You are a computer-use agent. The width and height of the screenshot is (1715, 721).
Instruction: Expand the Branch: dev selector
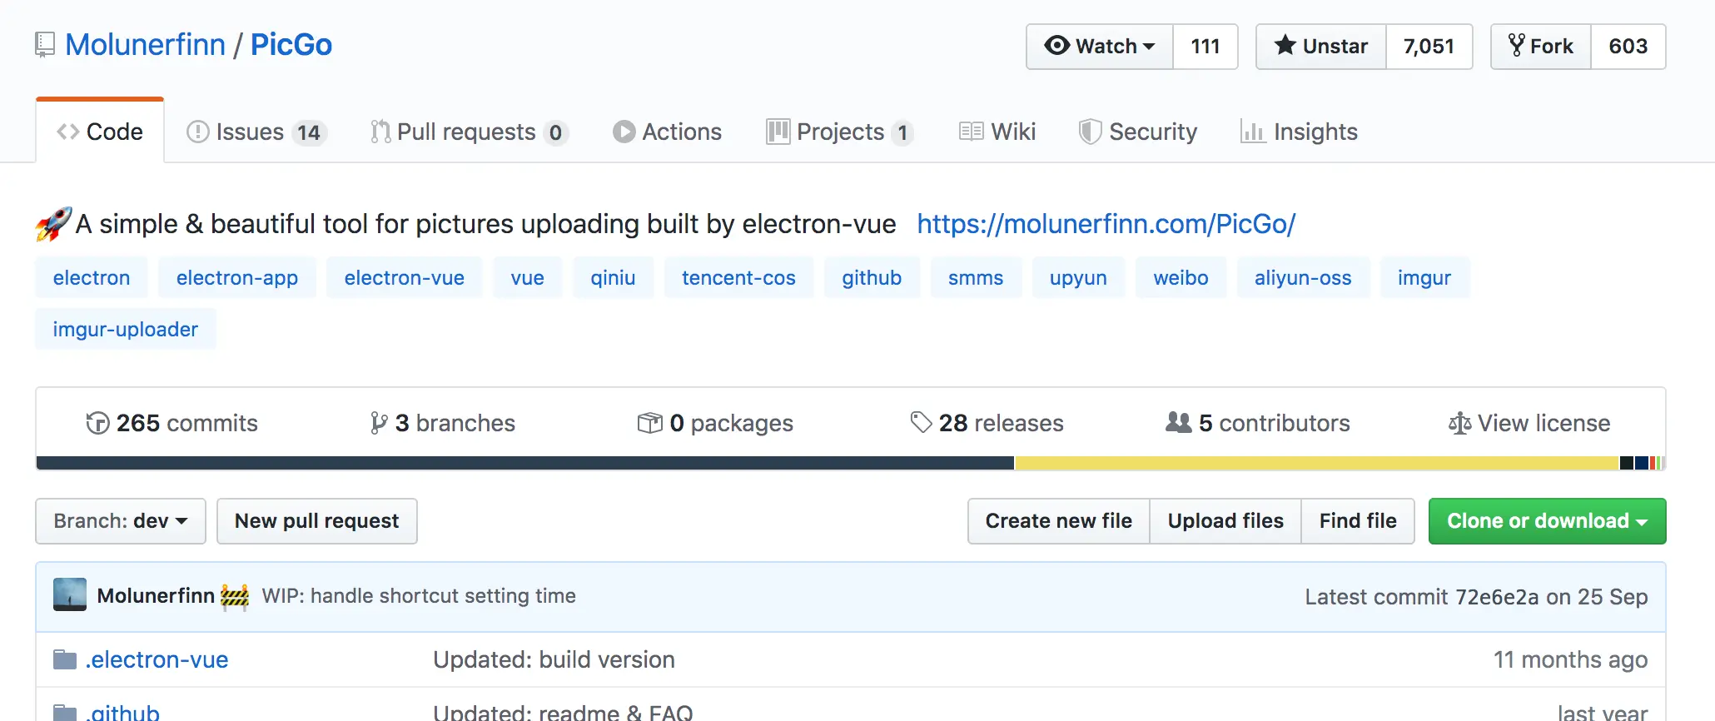pos(121,521)
